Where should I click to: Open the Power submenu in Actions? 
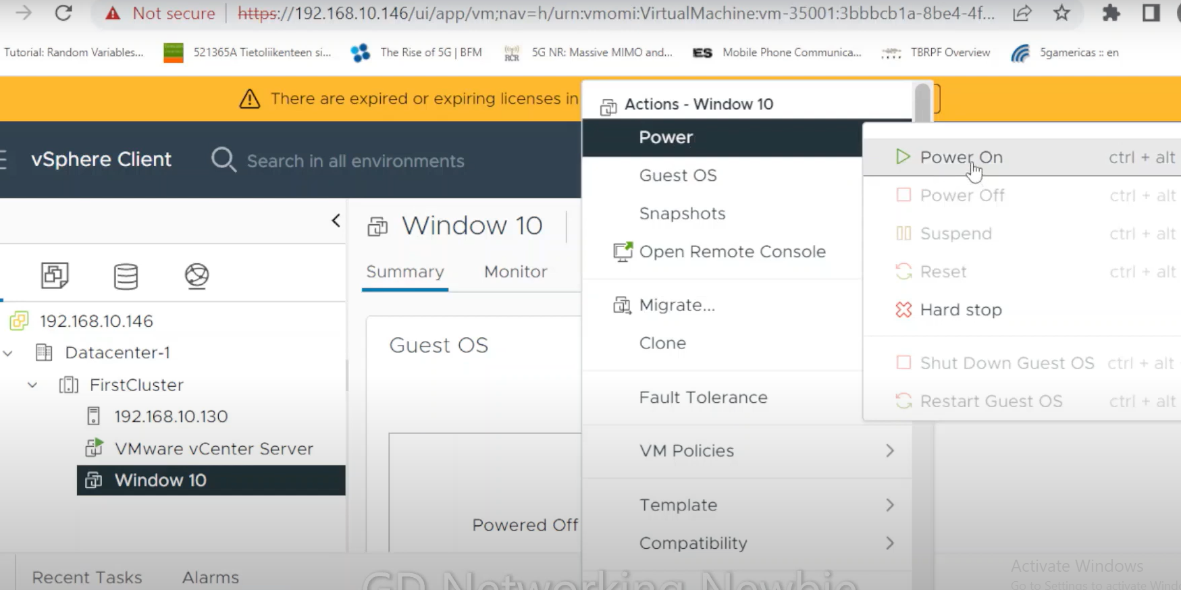pos(722,138)
